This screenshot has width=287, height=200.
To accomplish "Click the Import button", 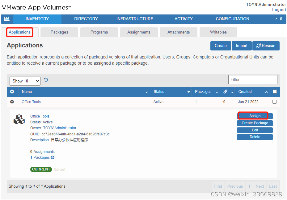I will pyautogui.click(x=242, y=46).
